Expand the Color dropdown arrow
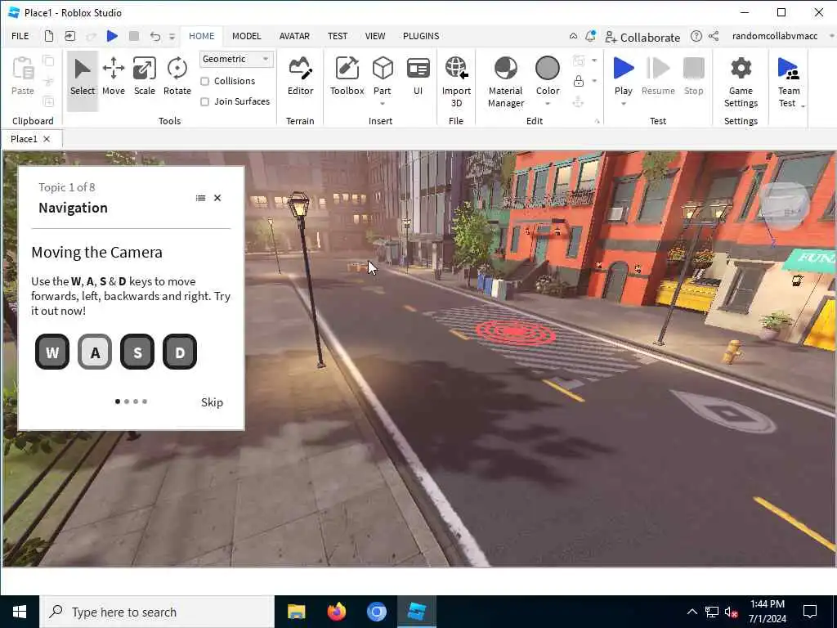The image size is (837, 628). [548, 104]
